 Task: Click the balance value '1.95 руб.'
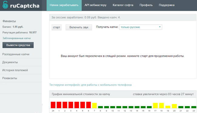click(18, 27)
